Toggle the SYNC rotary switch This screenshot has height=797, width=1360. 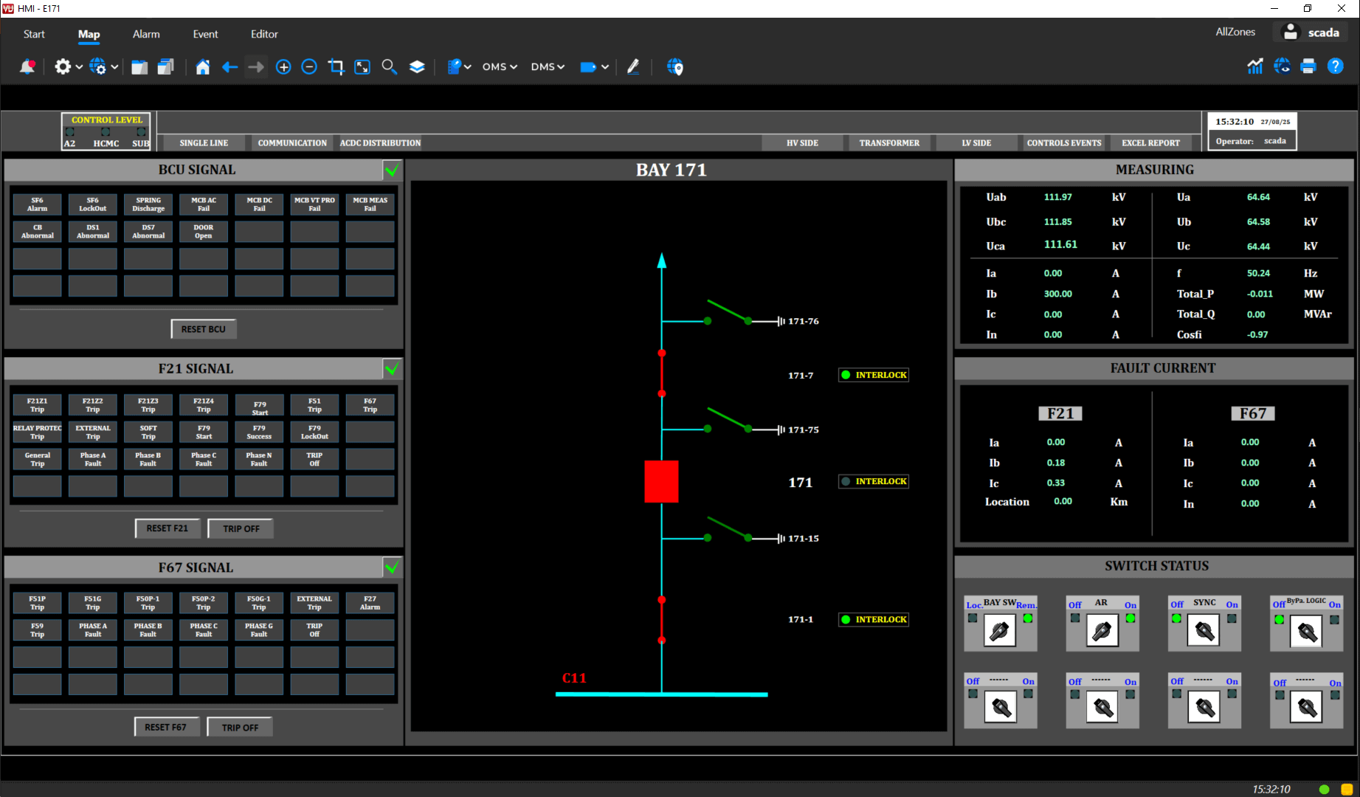1204,631
